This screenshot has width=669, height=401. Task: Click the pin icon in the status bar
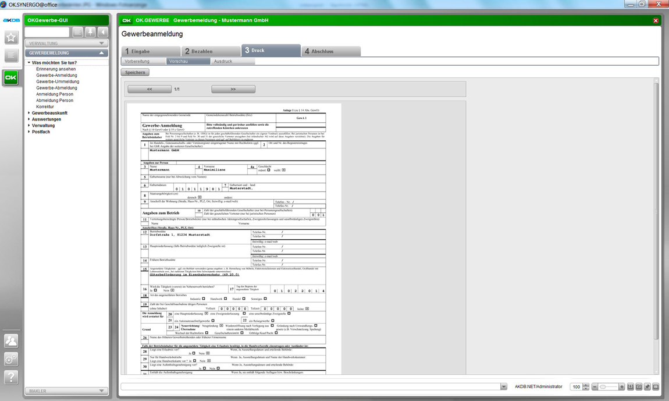647,387
